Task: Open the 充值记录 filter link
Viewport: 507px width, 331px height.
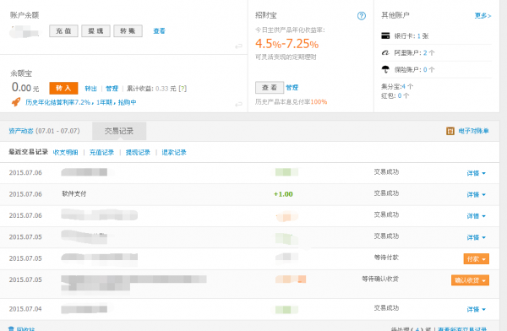Action: point(101,152)
